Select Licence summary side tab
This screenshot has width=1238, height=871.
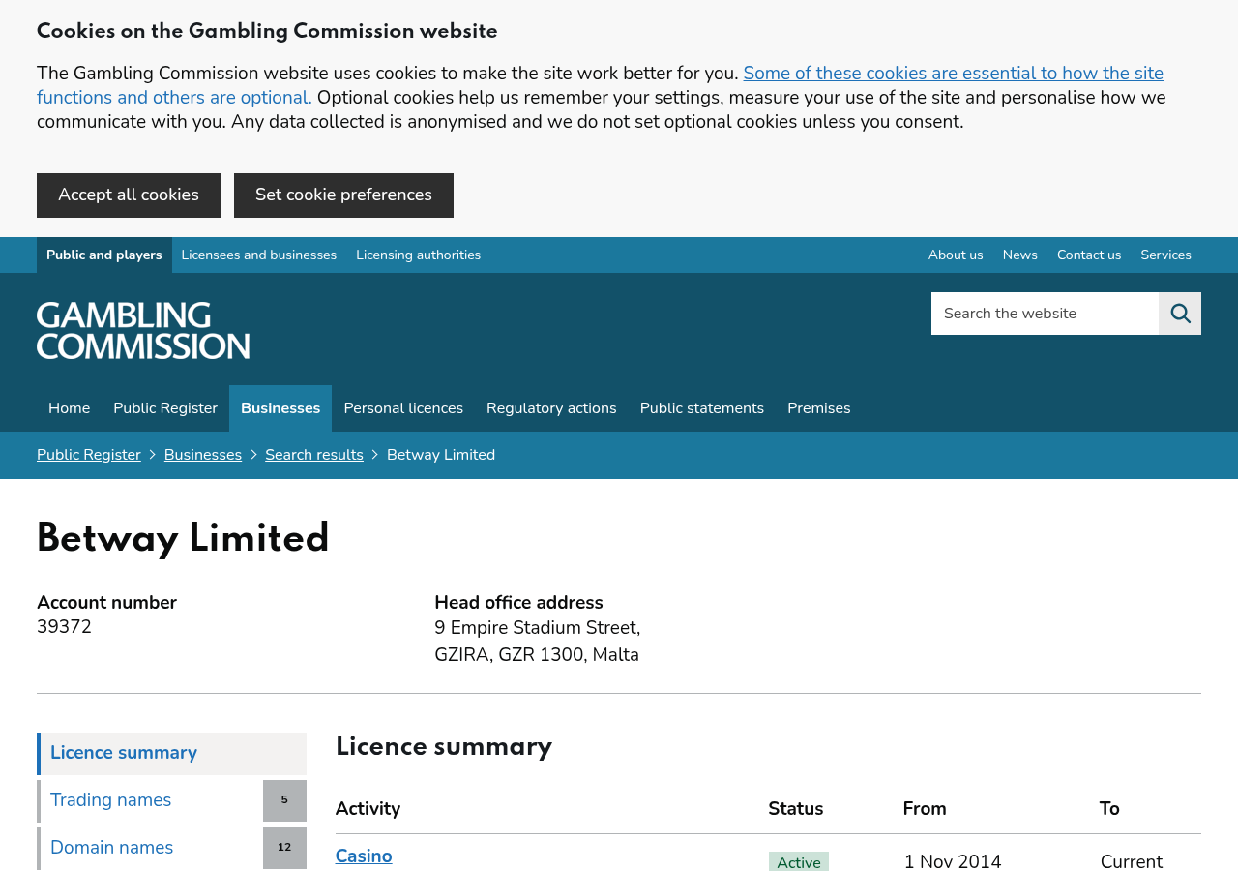coord(172,754)
